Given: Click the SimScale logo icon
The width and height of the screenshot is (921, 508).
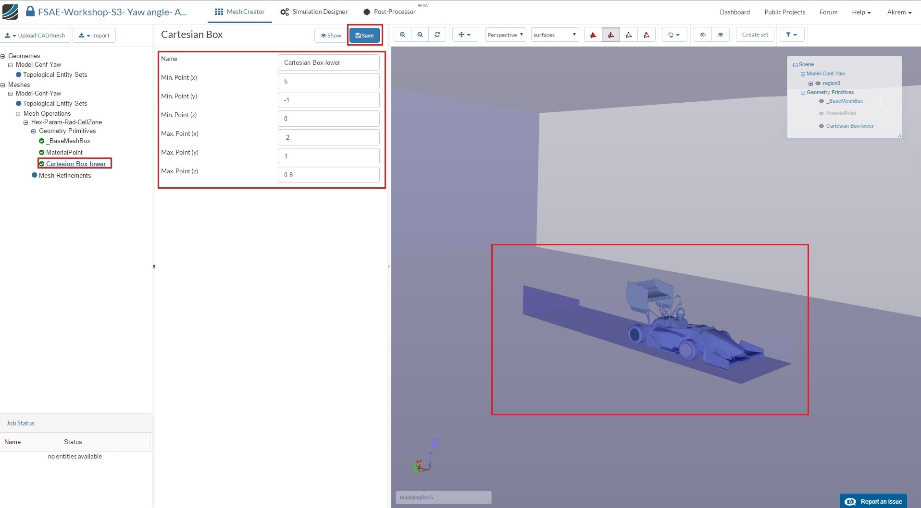Looking at the screenshot, I should click(10, 12).
